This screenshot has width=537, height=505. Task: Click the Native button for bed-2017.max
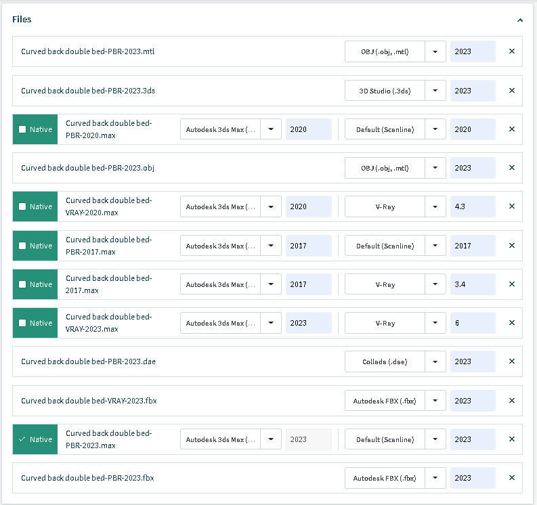[35, 284]
